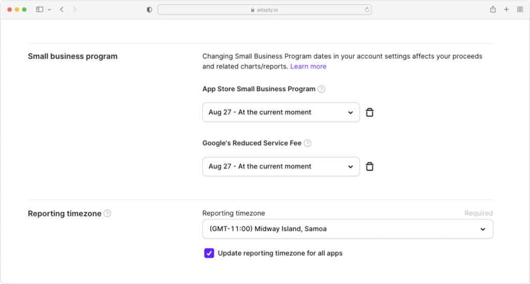Open Safari share icon
The image size is (530, 284).
click(493, 9)
